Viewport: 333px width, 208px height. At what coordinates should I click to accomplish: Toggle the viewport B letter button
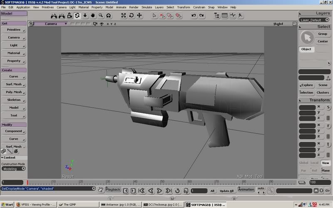[31, 24]
